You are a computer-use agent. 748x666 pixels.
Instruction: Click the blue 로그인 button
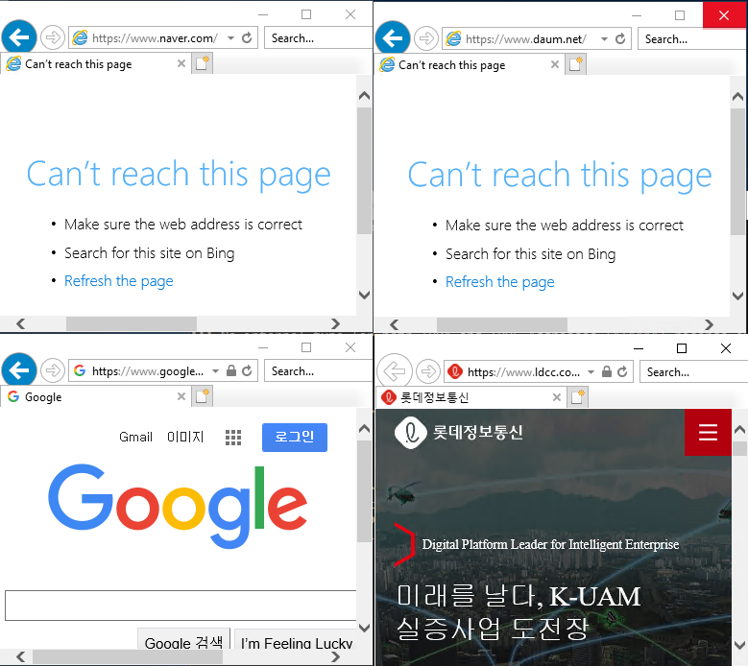(x=295, y=437)
